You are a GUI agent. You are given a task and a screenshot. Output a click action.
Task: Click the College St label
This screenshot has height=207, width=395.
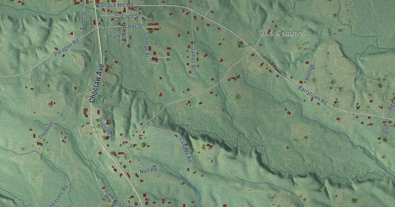[x=147, y=44]
